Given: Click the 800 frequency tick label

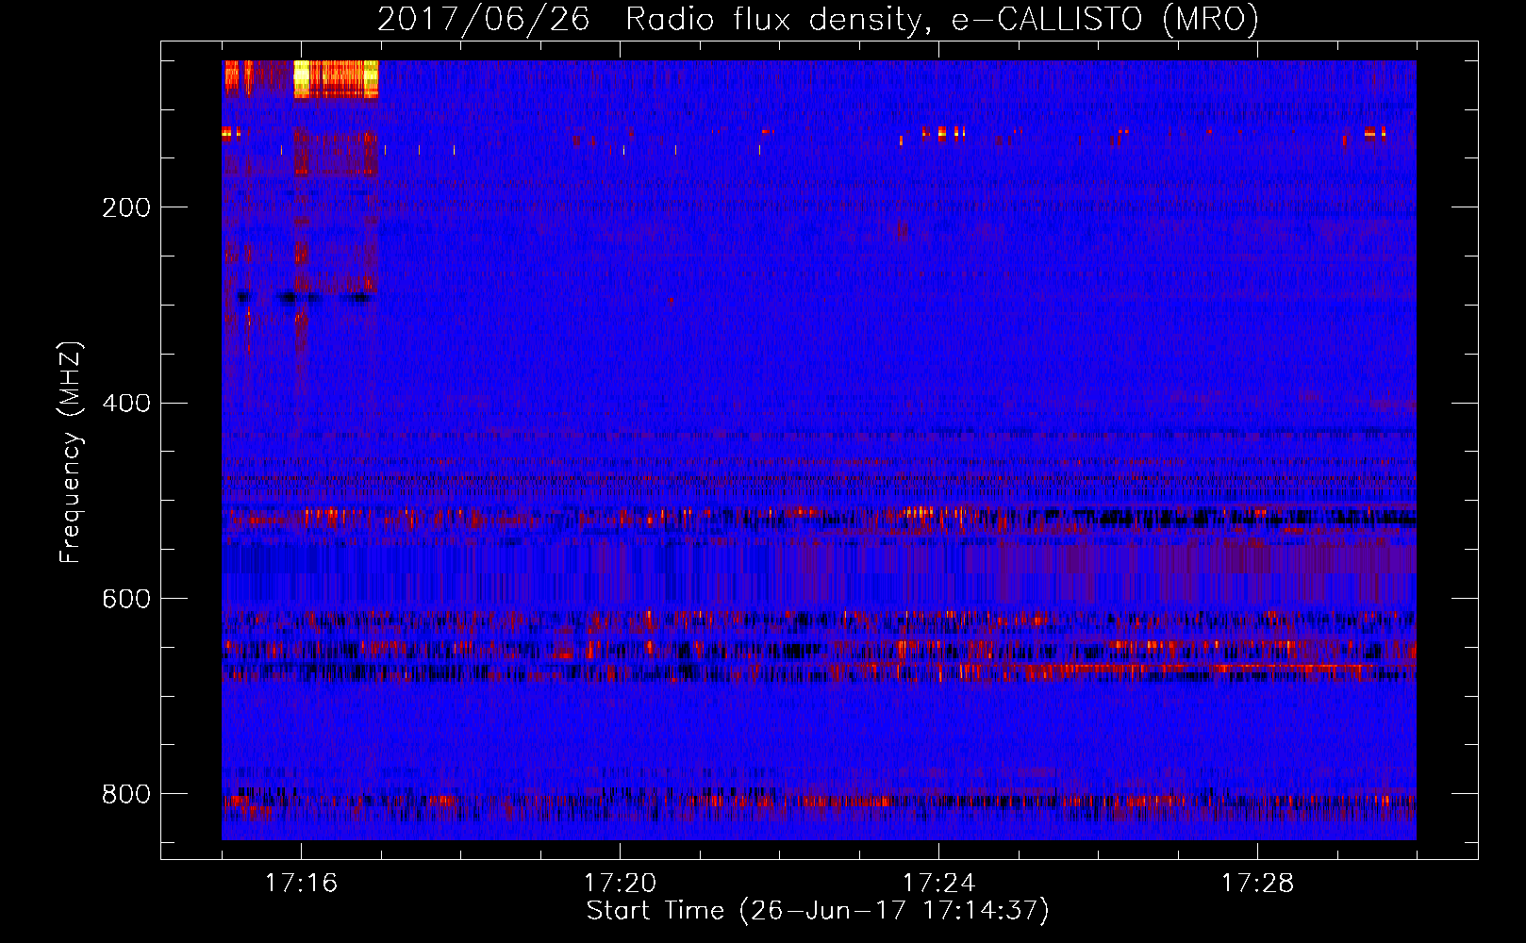Looking at the screenshot, I should click(126, 794).
